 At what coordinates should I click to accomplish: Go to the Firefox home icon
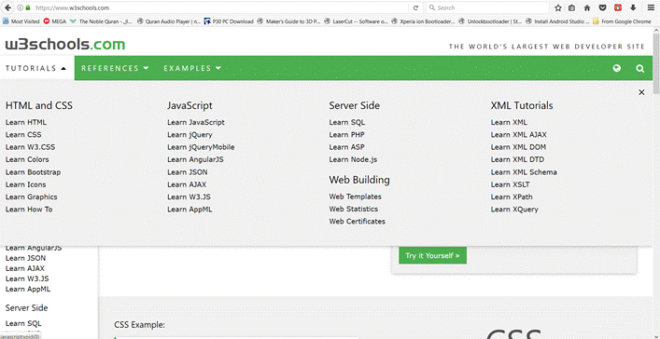pyautogui.click(x=587, y=7)
